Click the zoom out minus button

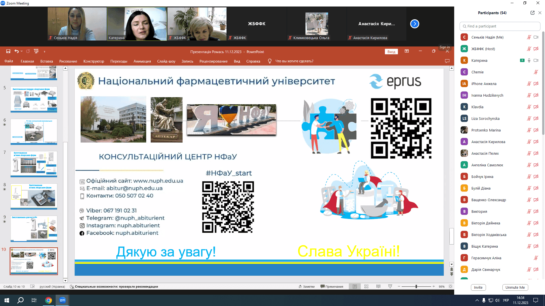[399, 286]
